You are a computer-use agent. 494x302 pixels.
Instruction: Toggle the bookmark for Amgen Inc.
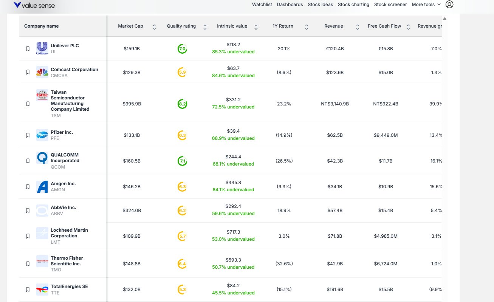coord(28,186)
